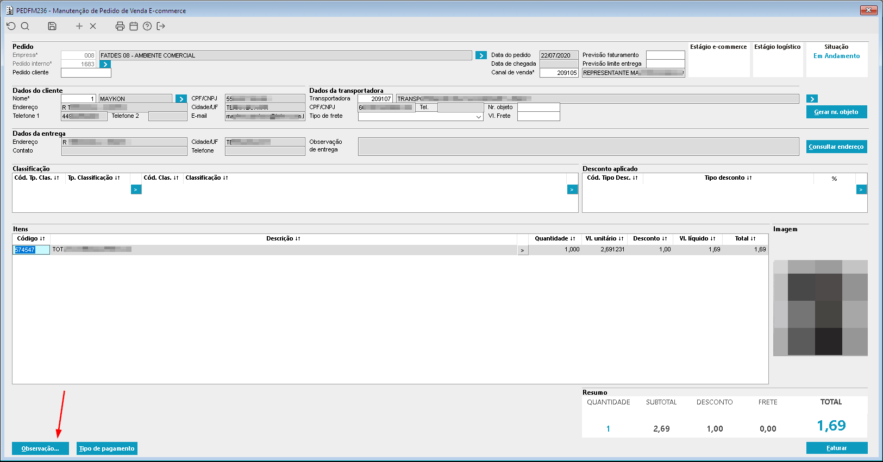883x462 pixels.
Task: Click the product image thumbnail
Action: tap(821, 308)
